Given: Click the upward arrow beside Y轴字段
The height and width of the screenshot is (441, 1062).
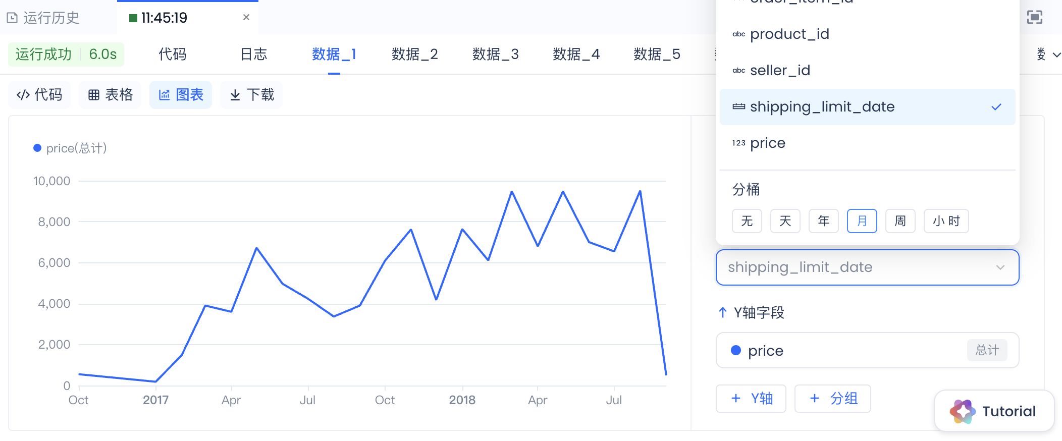Looking at the screenshot, I should click(722, 313).
